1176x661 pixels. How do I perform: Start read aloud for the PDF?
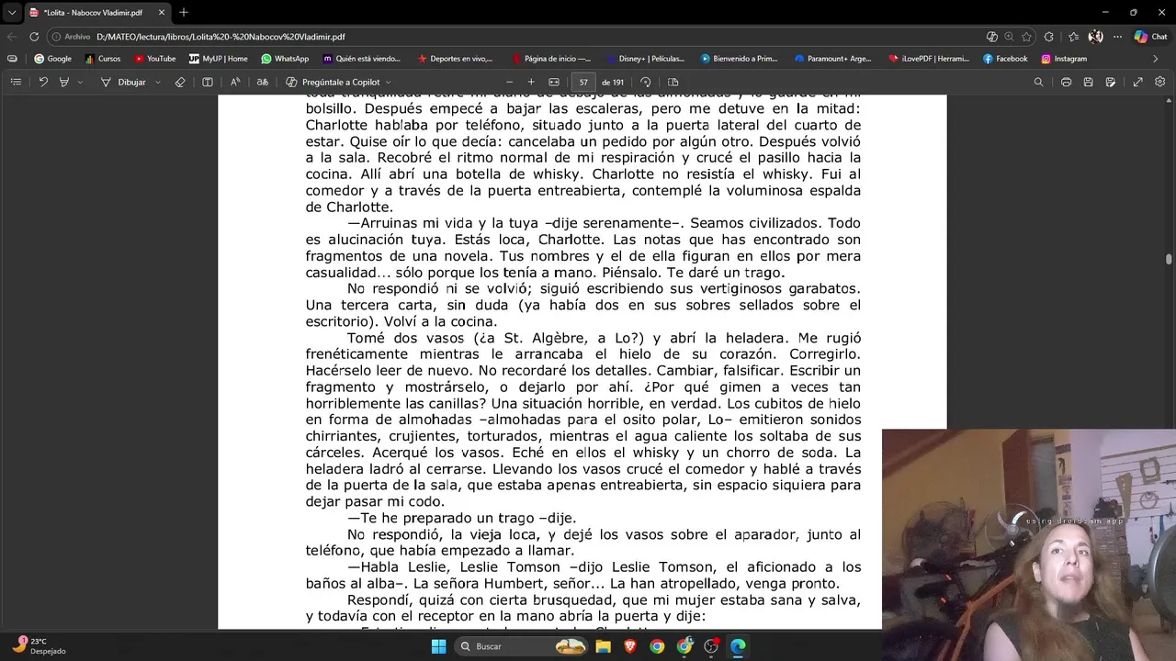tap(235, 82)
